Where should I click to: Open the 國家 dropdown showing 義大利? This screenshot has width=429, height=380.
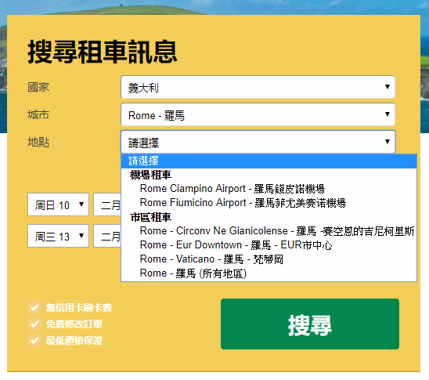click(258, 87)
